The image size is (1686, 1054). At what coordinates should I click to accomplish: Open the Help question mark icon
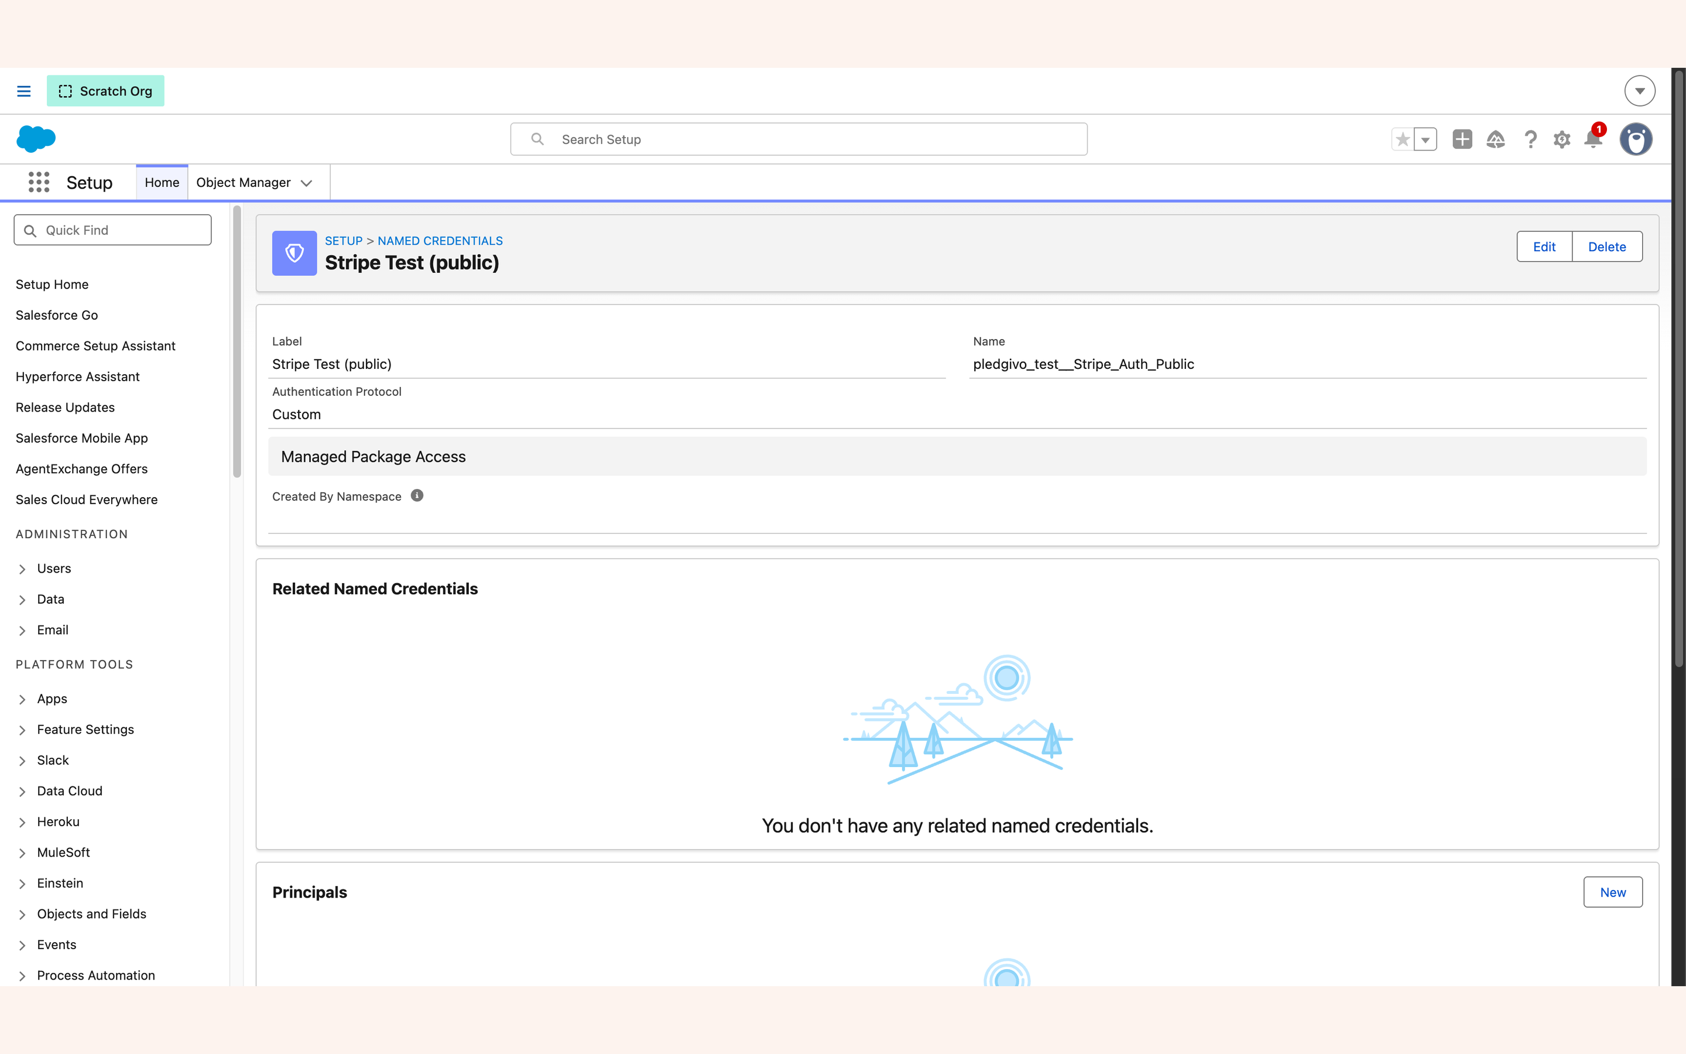point(1530,139)
